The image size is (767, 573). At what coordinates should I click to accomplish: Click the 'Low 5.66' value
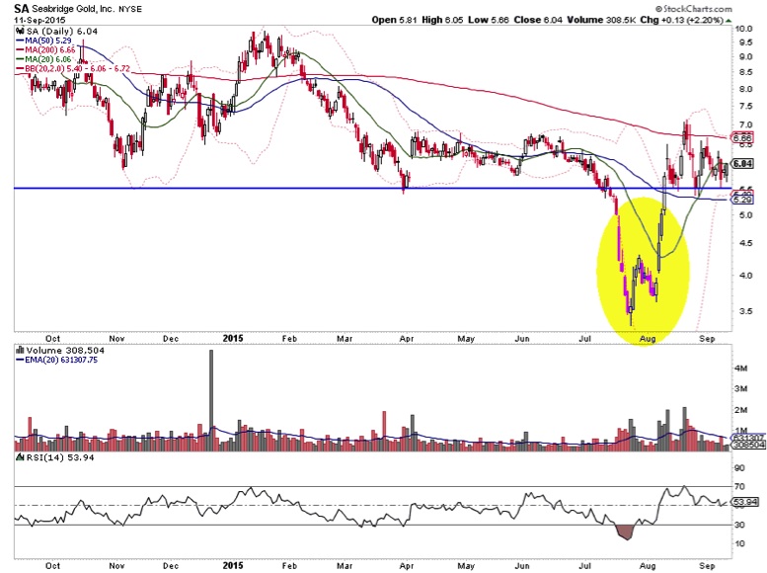tap(489, 20)
